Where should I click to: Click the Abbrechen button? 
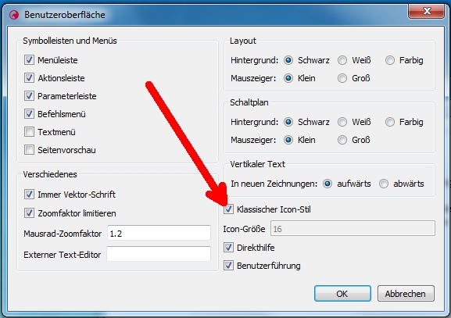pos(406,294)
